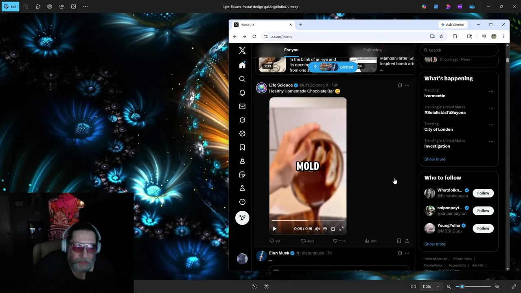Open Copilot icon in Photos title bar
Image resolution: width=521 pixels, height=293 pixels.
click(x=424, y=7)
